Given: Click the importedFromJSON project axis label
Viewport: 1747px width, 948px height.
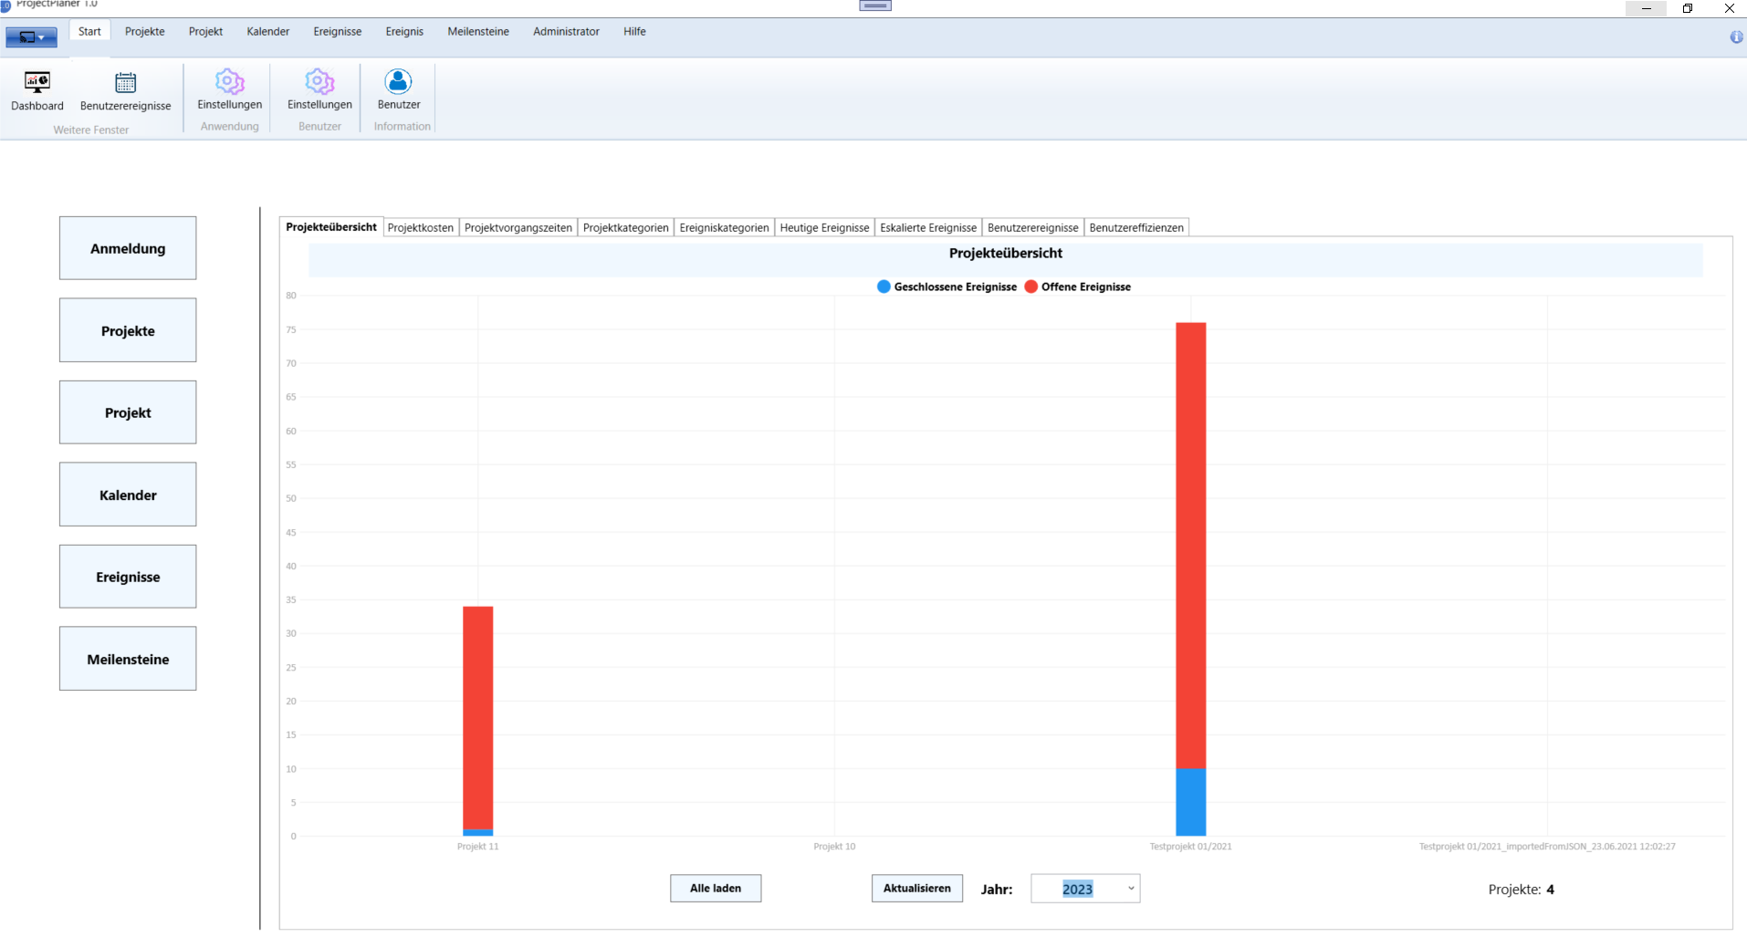Looking at the screenshot, I should (x=1547, y=847).
